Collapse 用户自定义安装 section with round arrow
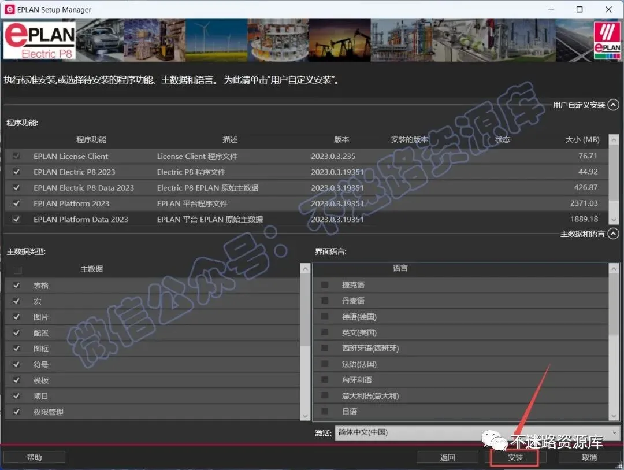Screen dimensions: 624x470 click(614, 105)
